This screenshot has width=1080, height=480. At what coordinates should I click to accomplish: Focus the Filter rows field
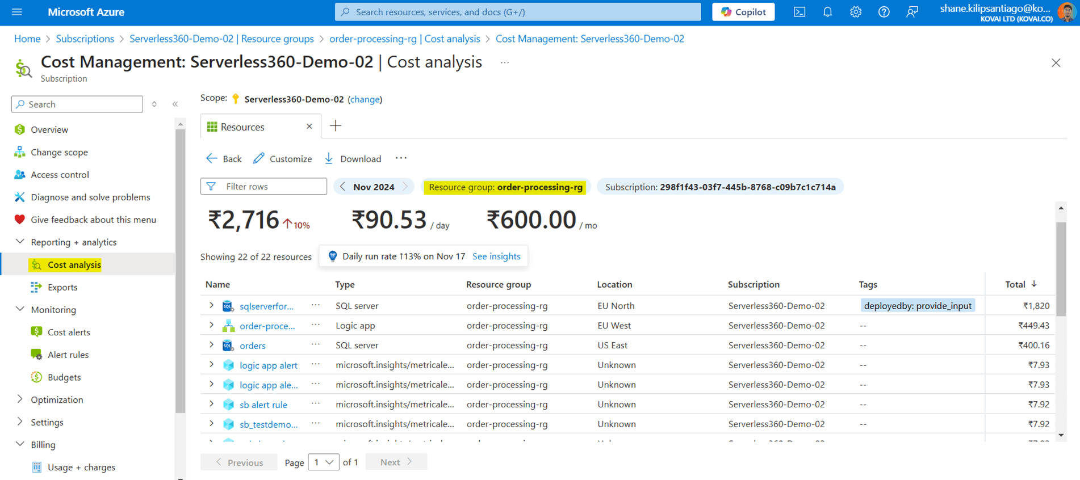click(263, 187)
